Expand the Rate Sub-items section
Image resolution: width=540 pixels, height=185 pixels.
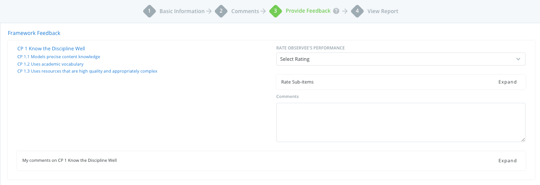(x=507, y=82)
